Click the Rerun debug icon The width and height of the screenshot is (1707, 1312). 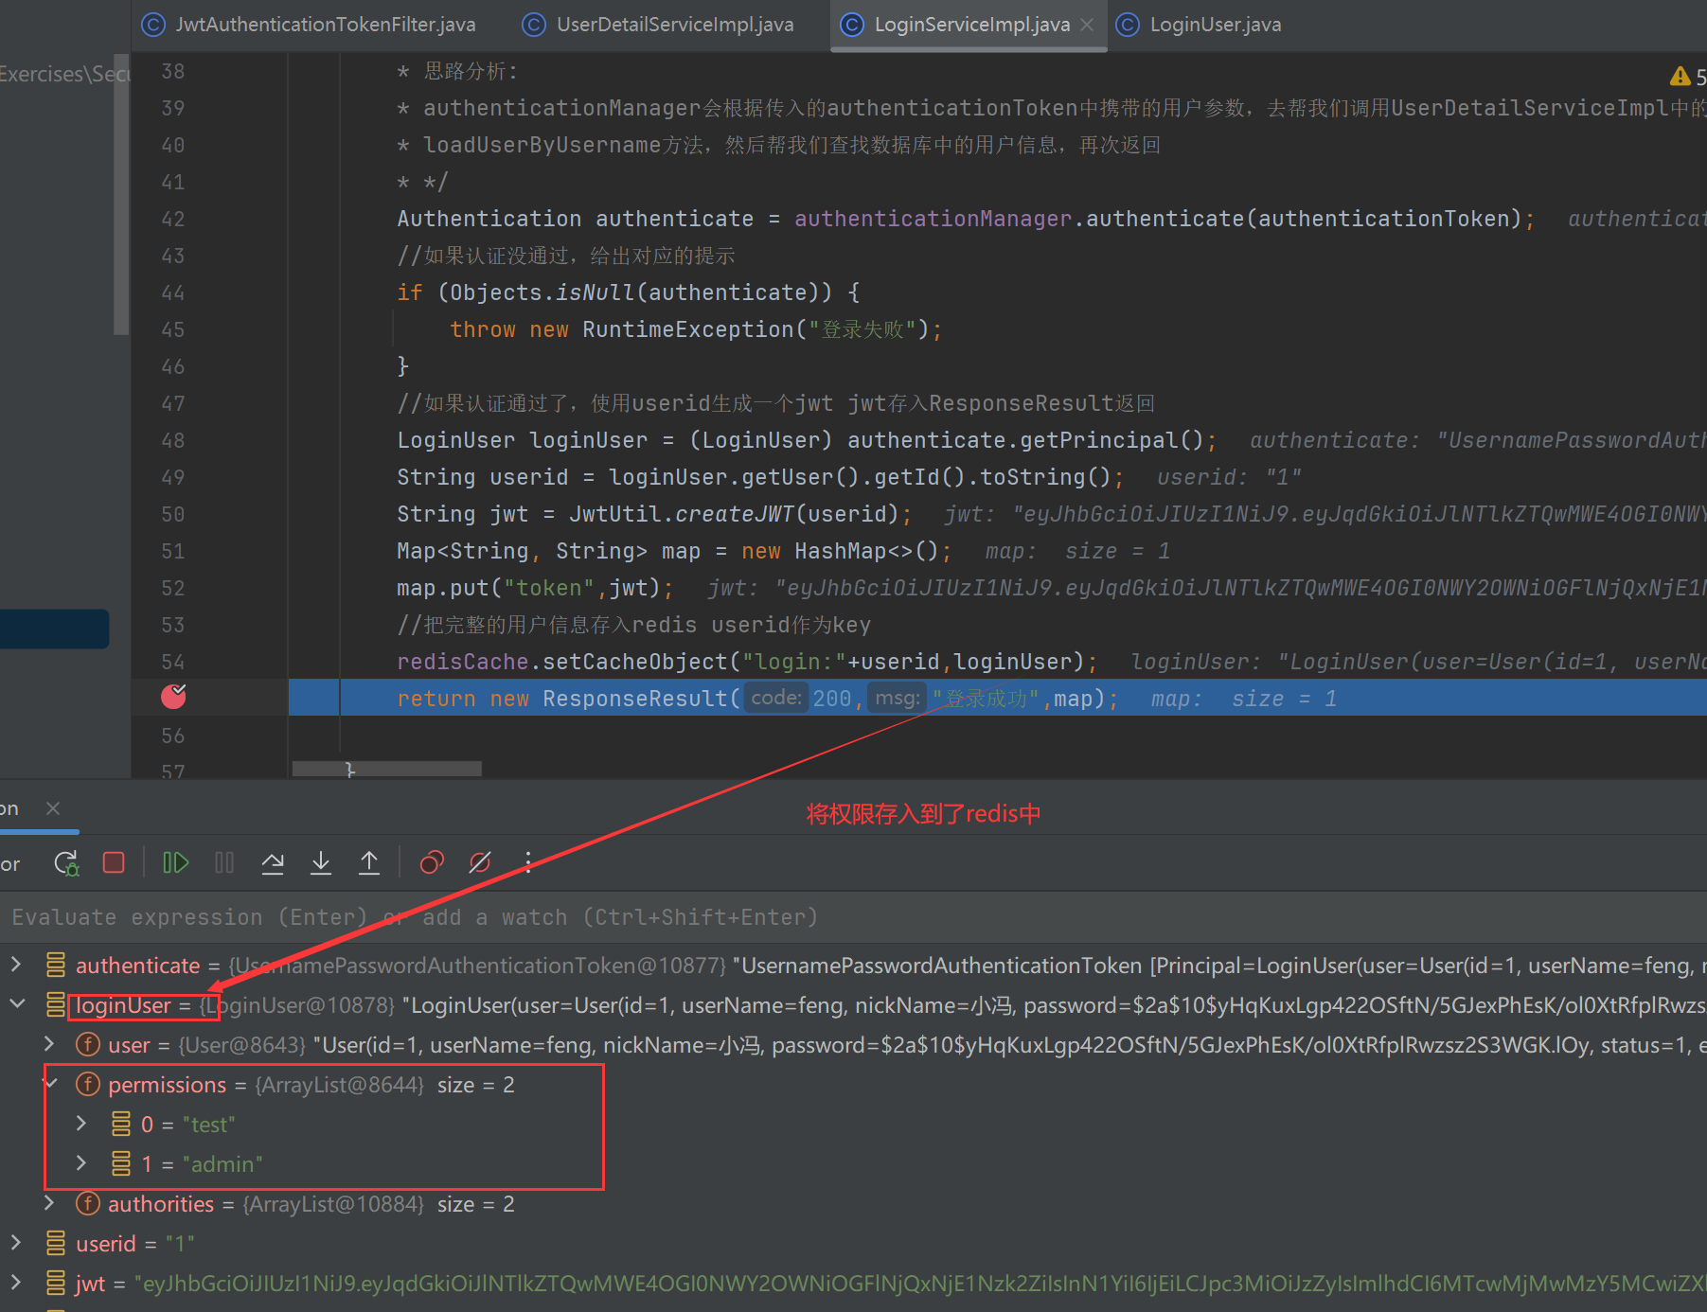click(66, 862)
